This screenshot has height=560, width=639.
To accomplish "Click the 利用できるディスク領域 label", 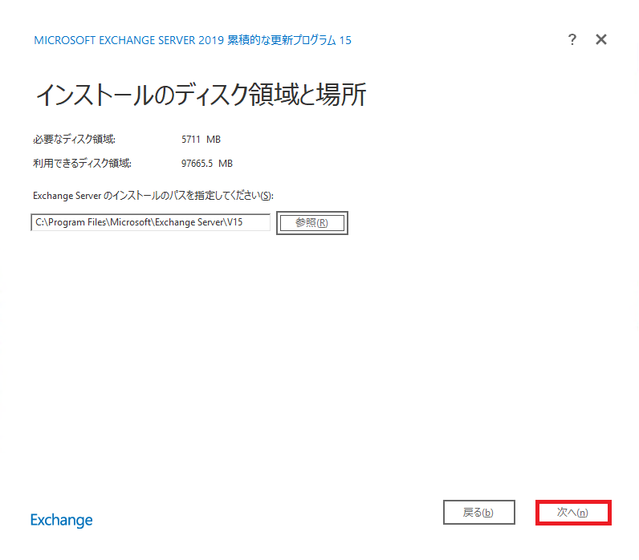I will point(83,164).
